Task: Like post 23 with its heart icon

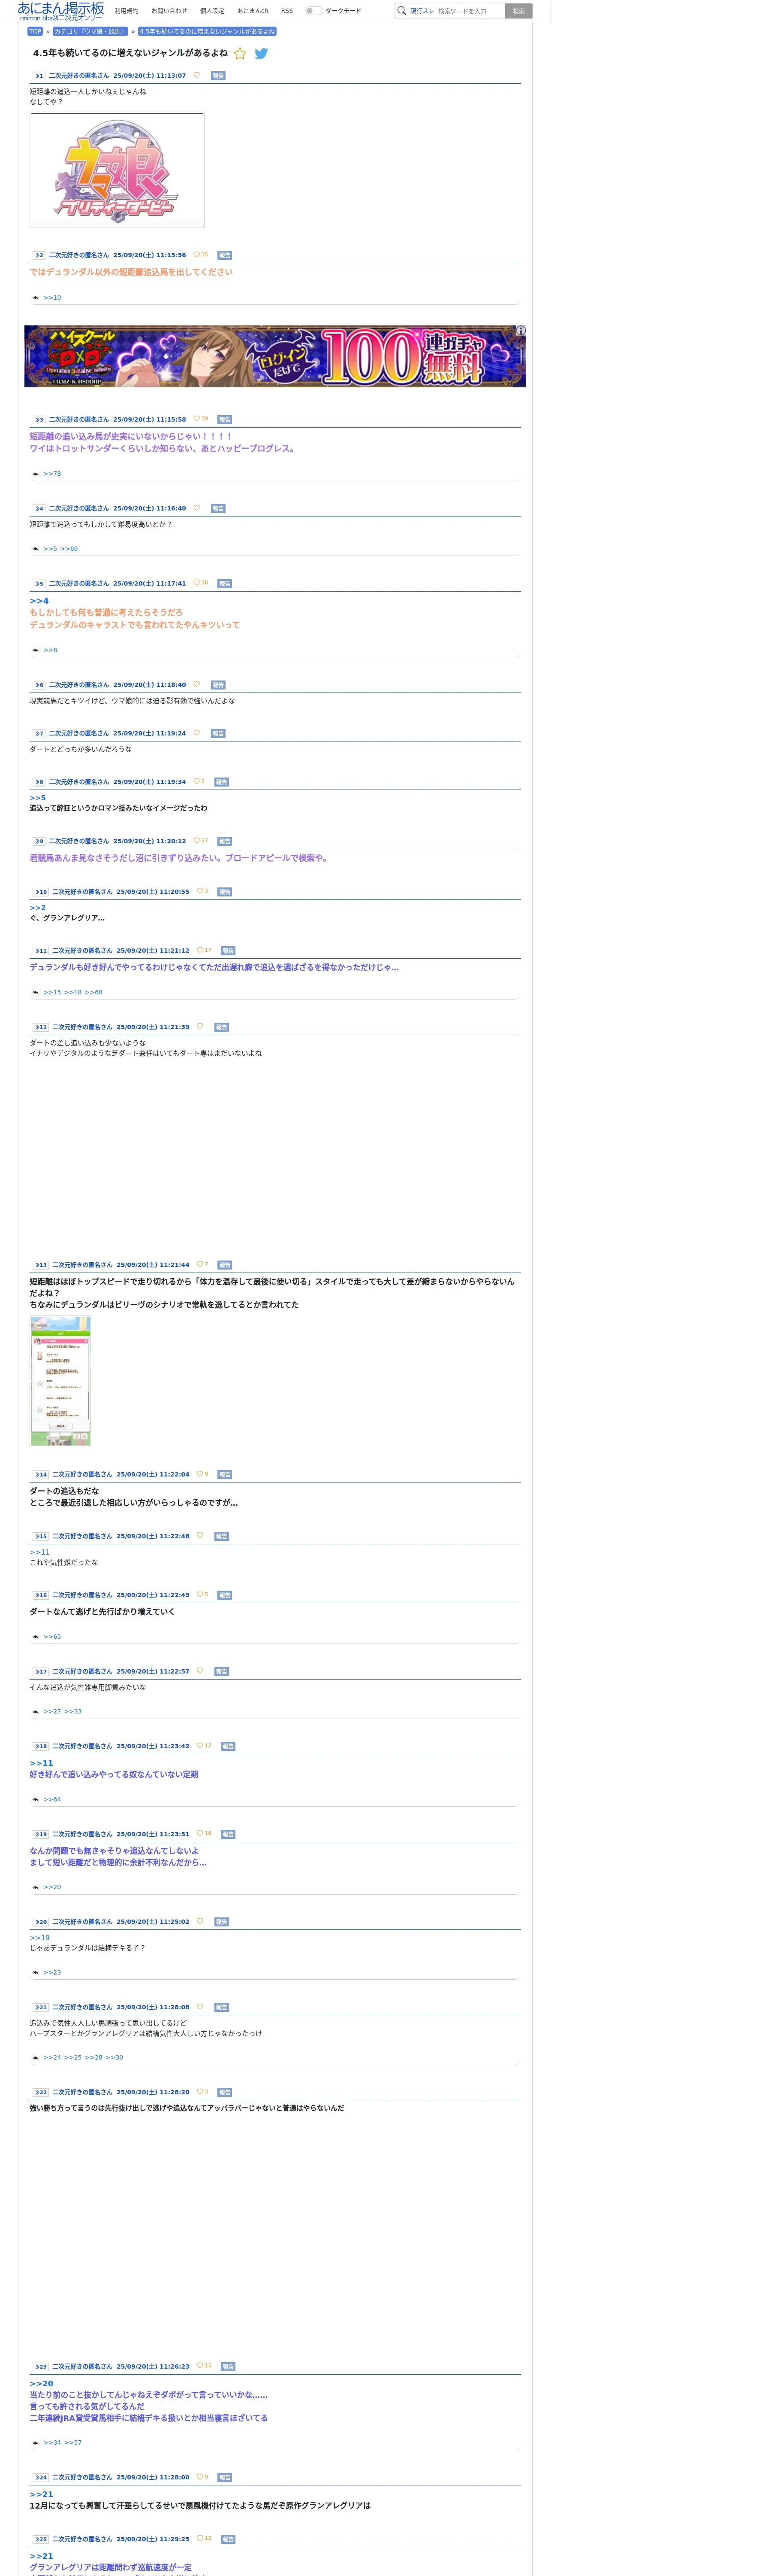Action: point(200,2366)
